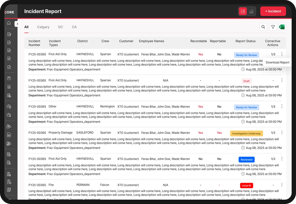Click the Property Damage incident type cell
Image resolution: width=296 pixels, height=204 pixels.
click(x=60, y=133)
